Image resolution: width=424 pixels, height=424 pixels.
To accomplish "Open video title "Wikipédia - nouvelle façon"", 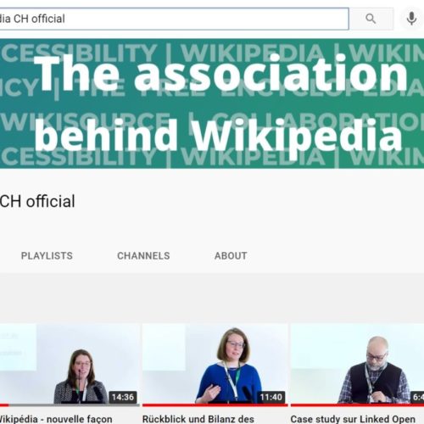I will click(x=56, y=419).
